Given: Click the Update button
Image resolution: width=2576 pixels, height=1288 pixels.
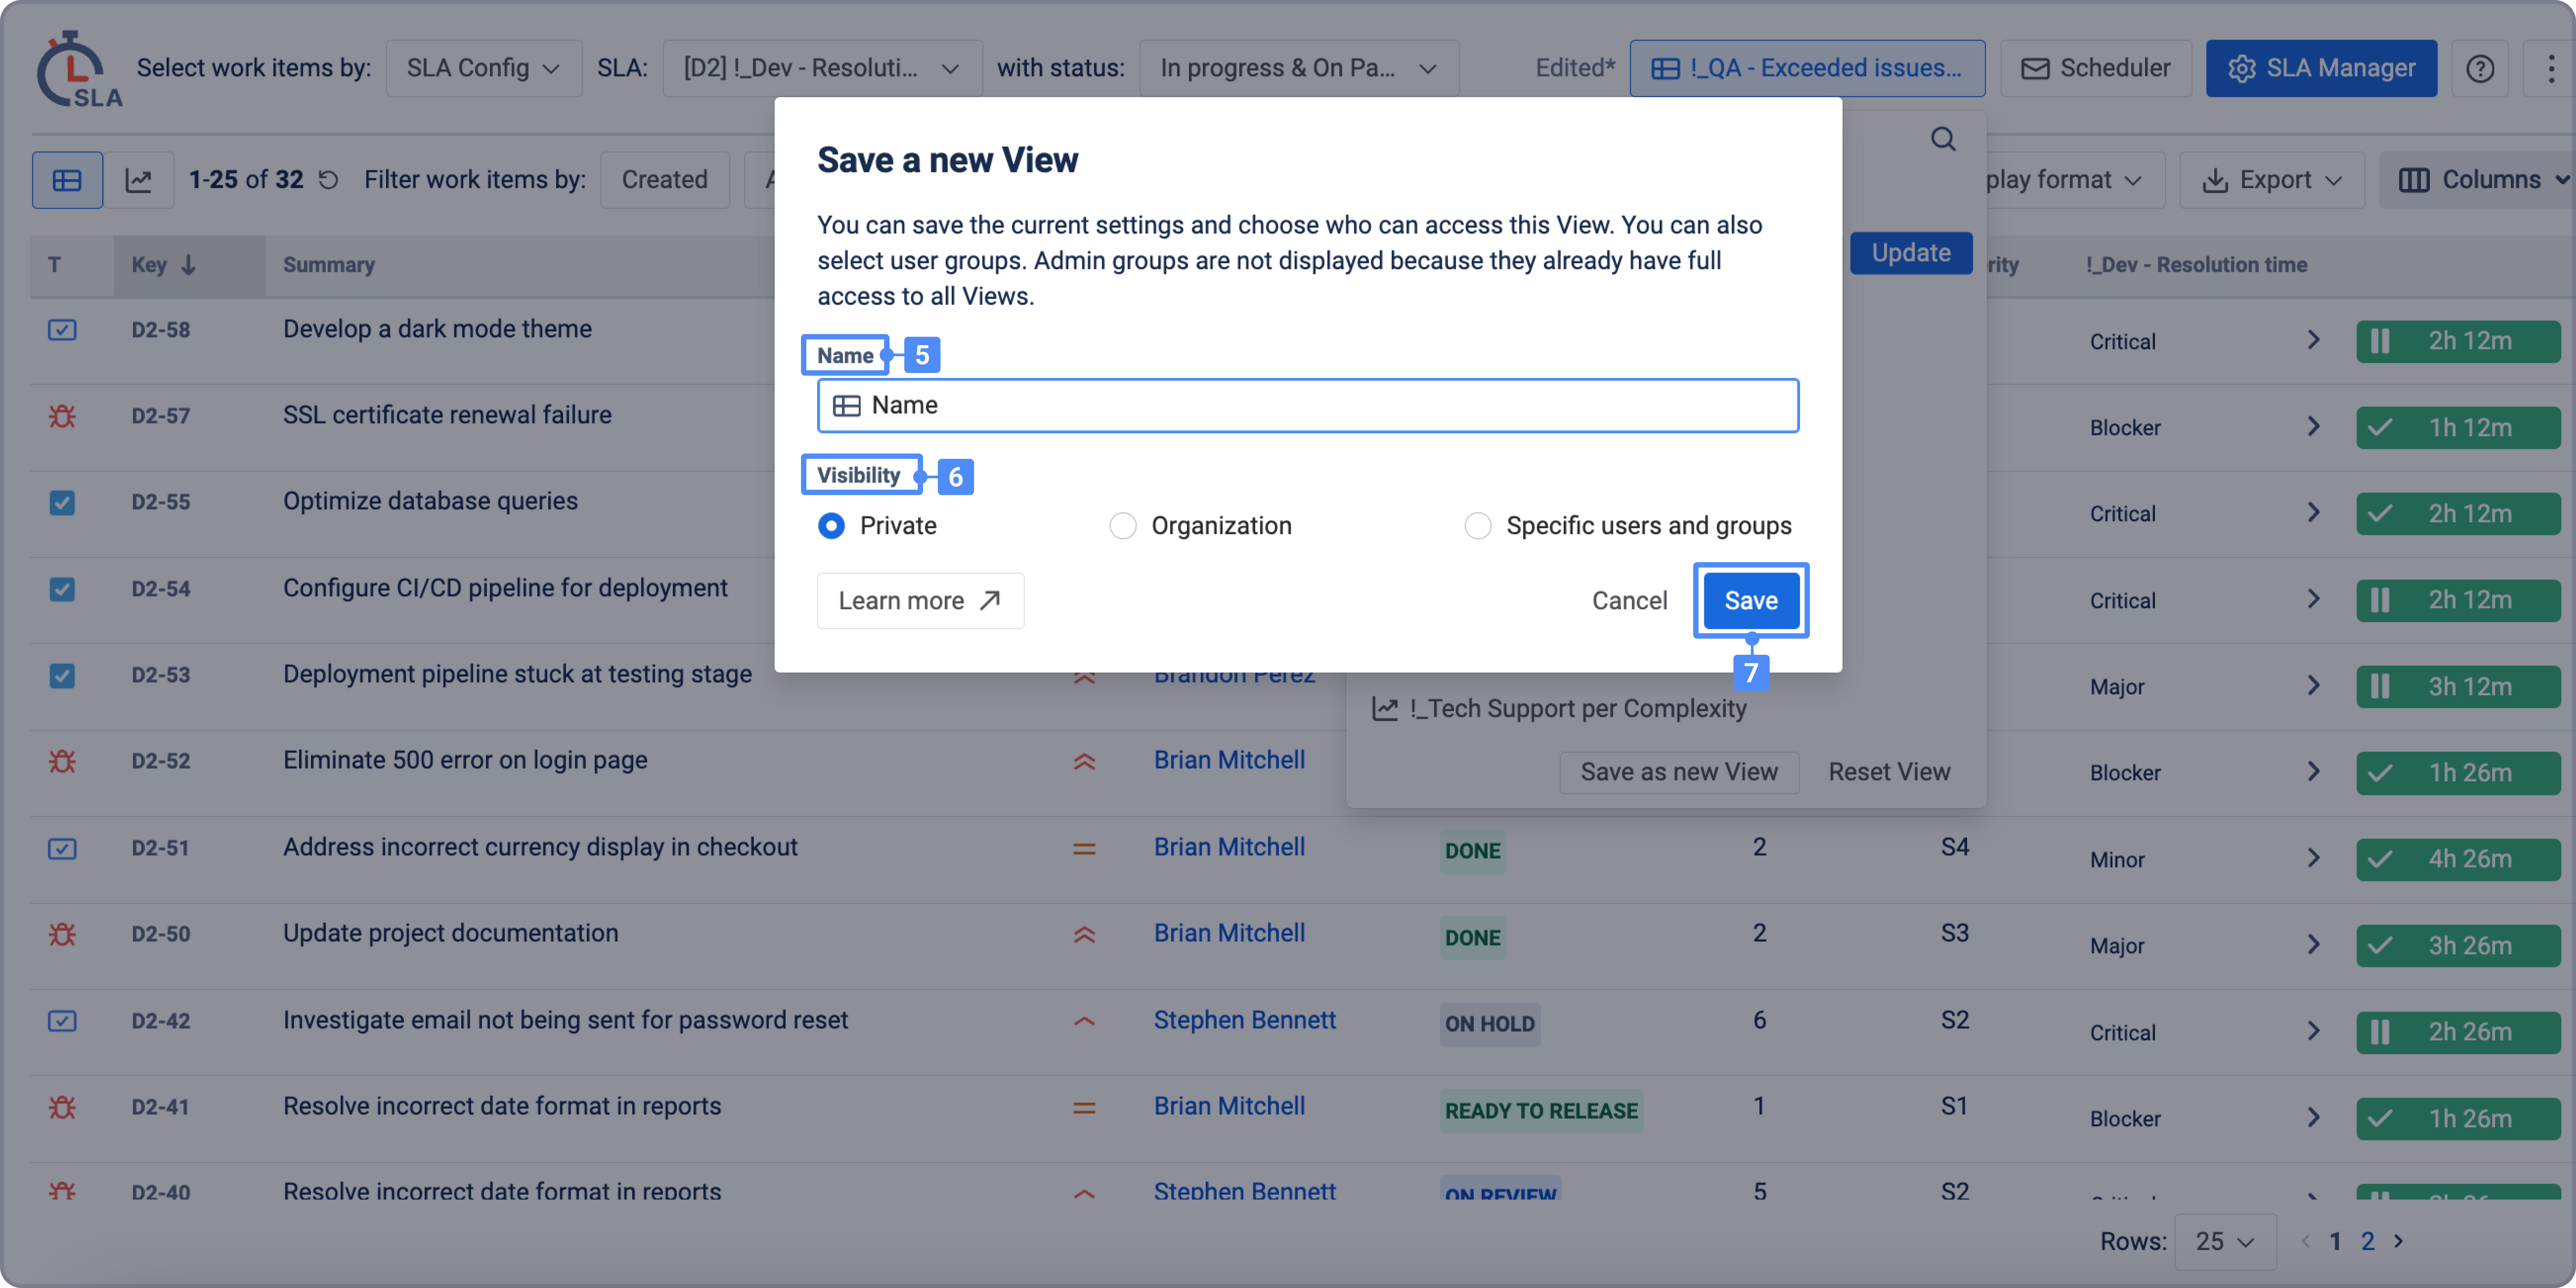Looking at the screenshot, I should coord(1911,253).
